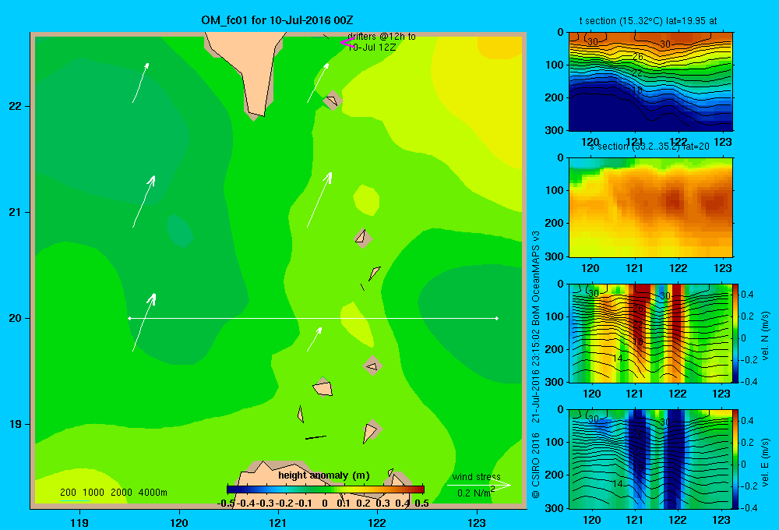Click the plot title OM_fc01 for 10-Jul-2016 00Z
Screen dimensions: 779x530
[x=277, y=20]
